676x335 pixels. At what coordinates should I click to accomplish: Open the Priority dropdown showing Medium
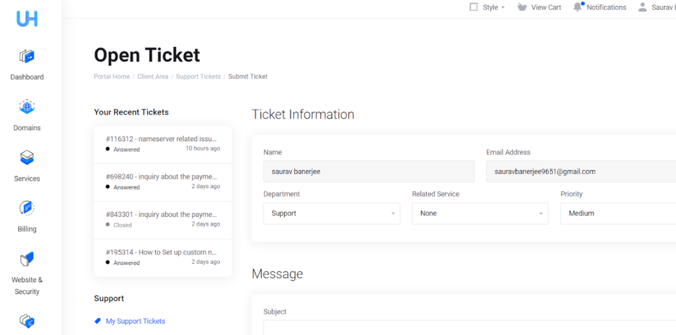[x=618, y=214]
